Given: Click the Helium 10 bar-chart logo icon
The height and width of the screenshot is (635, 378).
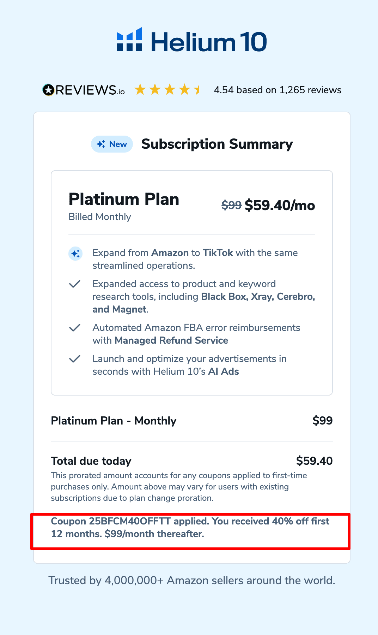Looking at the screenshot, I should pyautogui.click(x=129, y=40).
